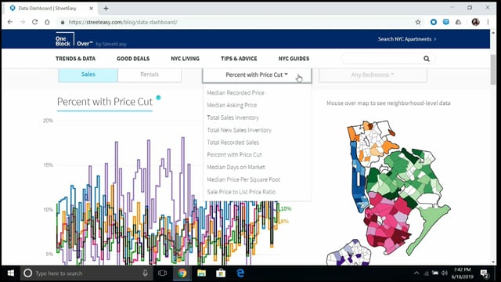Click the browser forward arrow
Screen dimensions: 501x282
point(23,22)
